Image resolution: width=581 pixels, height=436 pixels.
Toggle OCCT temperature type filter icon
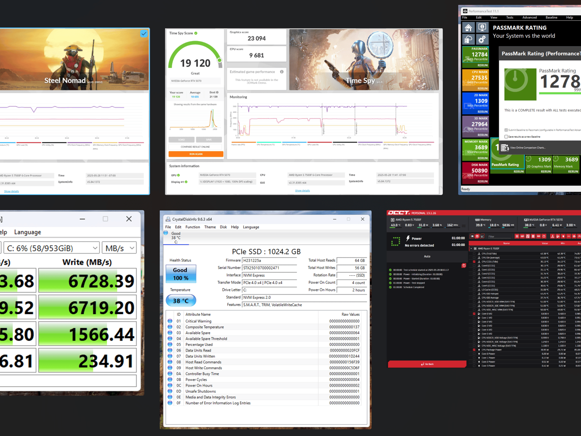(x=552, y=236)
